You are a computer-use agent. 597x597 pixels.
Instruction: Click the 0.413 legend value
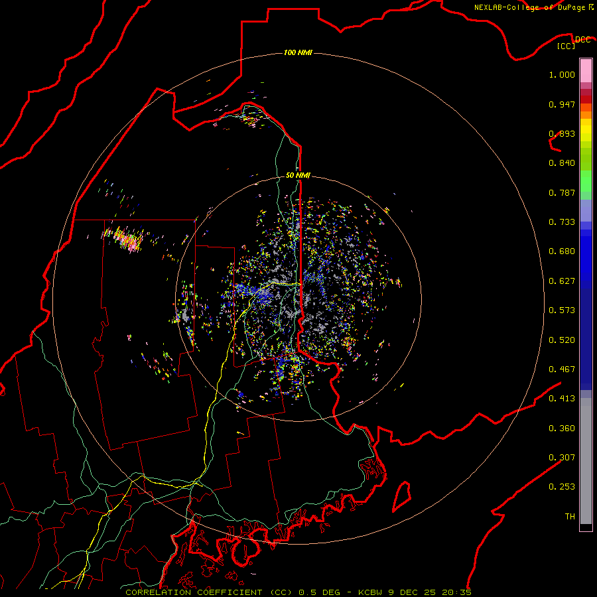[562, 399]
